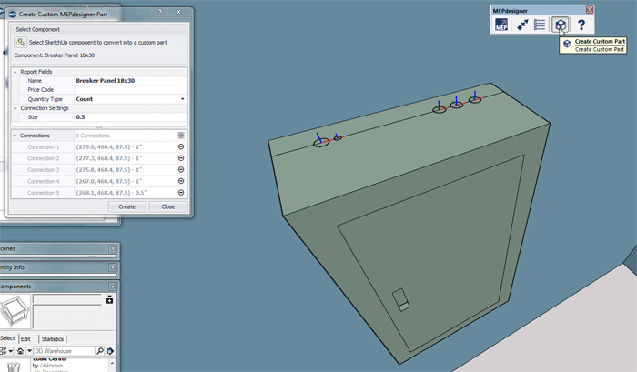Click the 3D Warehouse search magnifier icon
The width and height of the screenshot is (637, 372).
[99, 351]
